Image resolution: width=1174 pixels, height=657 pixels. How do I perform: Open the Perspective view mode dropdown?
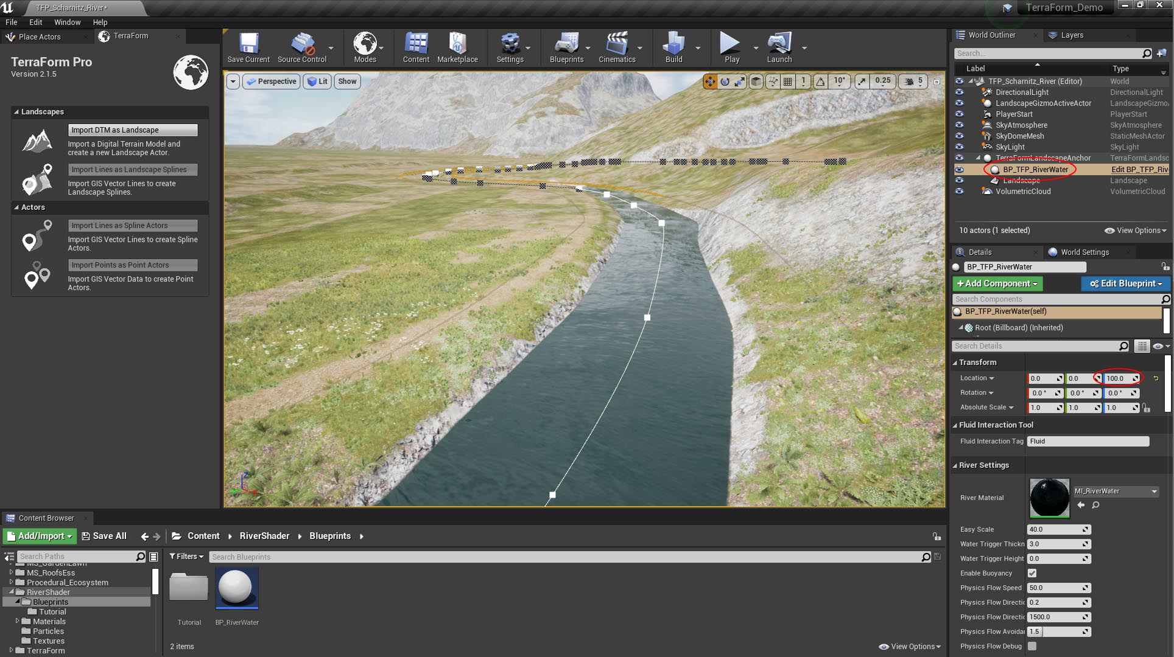click(272, 82)
